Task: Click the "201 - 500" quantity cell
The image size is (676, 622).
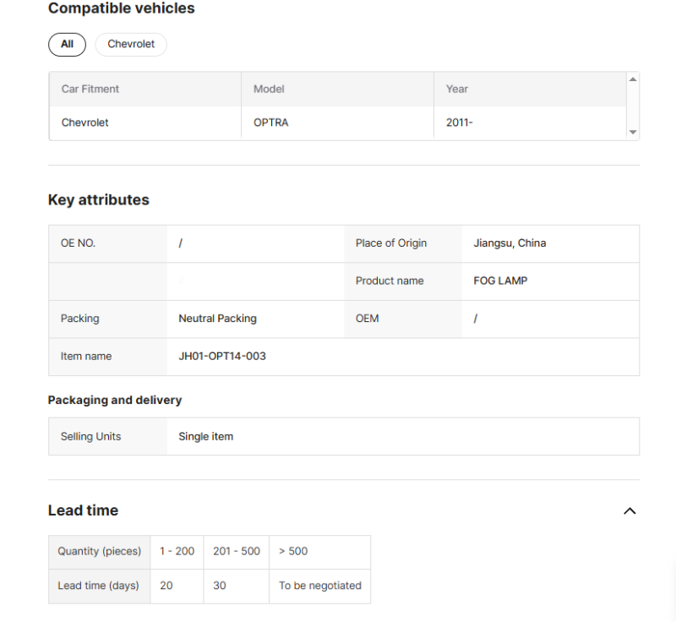Action: click(x=236, y=551)
